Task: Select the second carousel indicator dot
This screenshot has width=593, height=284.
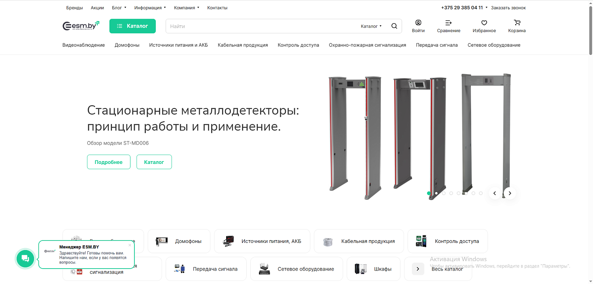Action: [436, 193]
